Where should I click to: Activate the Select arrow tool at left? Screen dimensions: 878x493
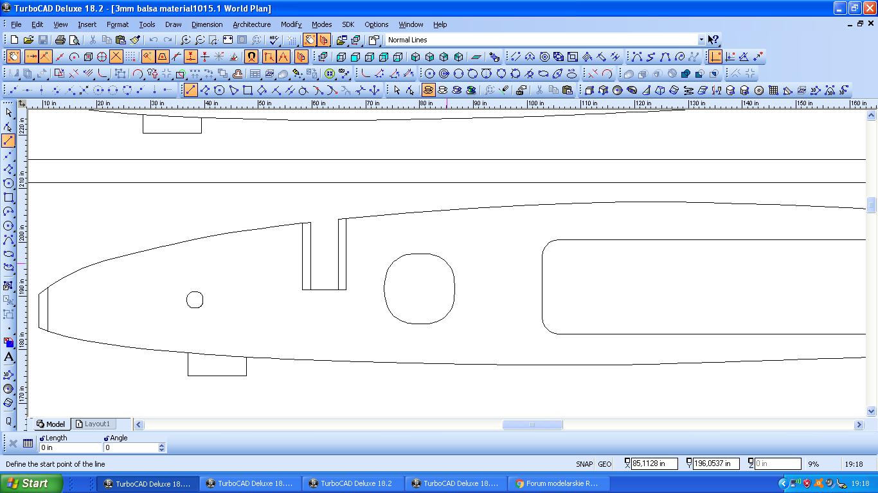coord(8,112)
